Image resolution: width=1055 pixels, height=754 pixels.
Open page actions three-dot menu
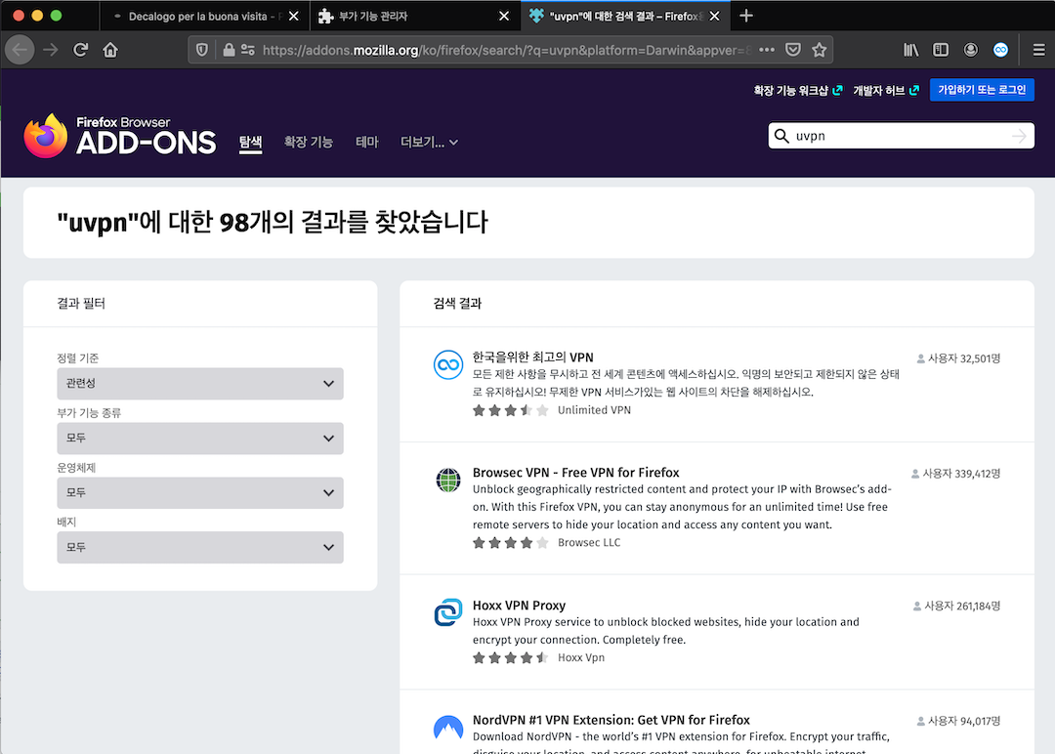(x=767, y=50)
